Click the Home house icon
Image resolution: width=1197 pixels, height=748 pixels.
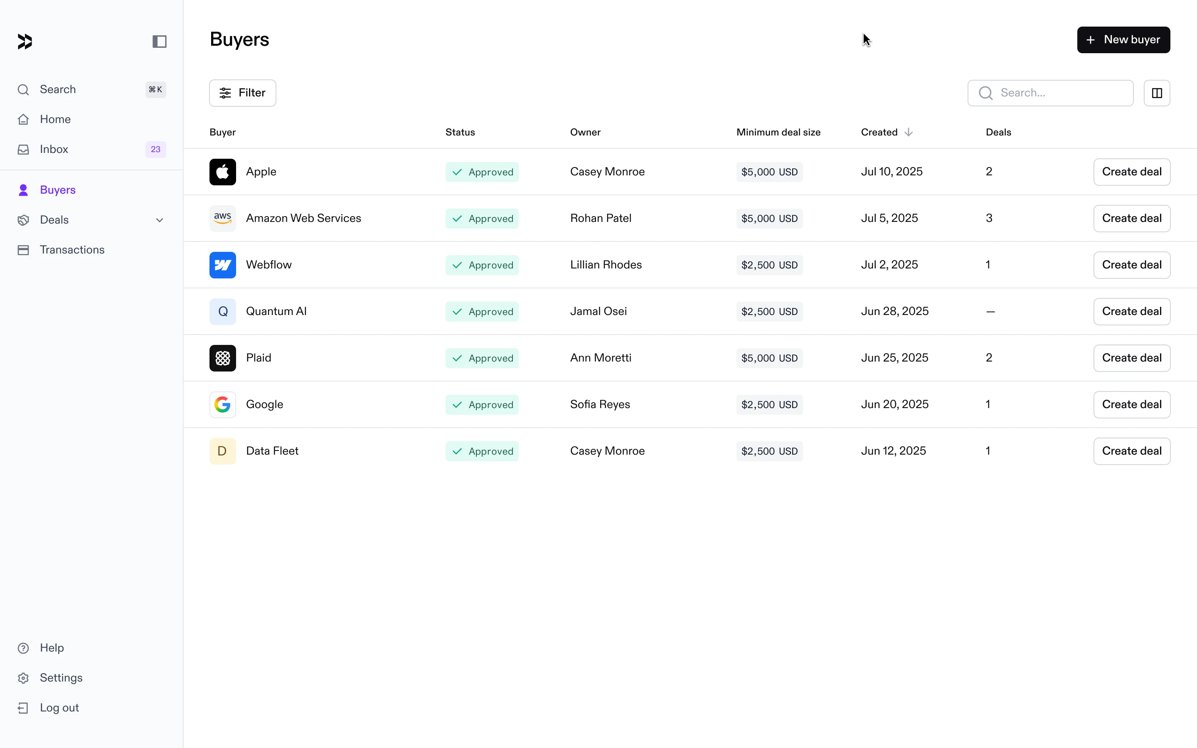23,119
